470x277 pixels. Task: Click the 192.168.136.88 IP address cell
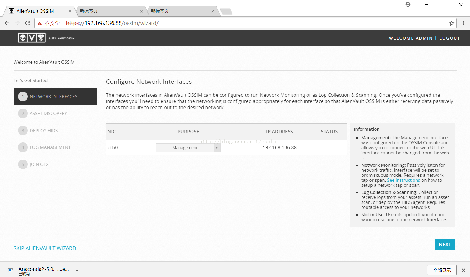pos(279,147)
